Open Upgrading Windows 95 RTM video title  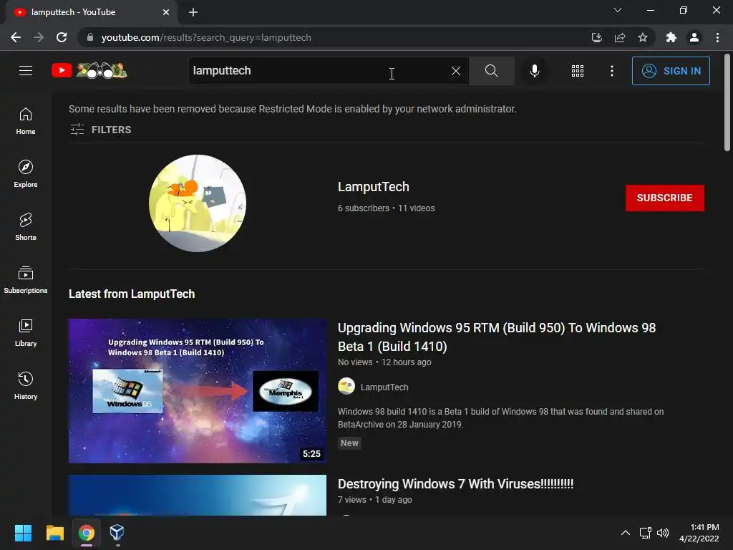tap(497, 337)
